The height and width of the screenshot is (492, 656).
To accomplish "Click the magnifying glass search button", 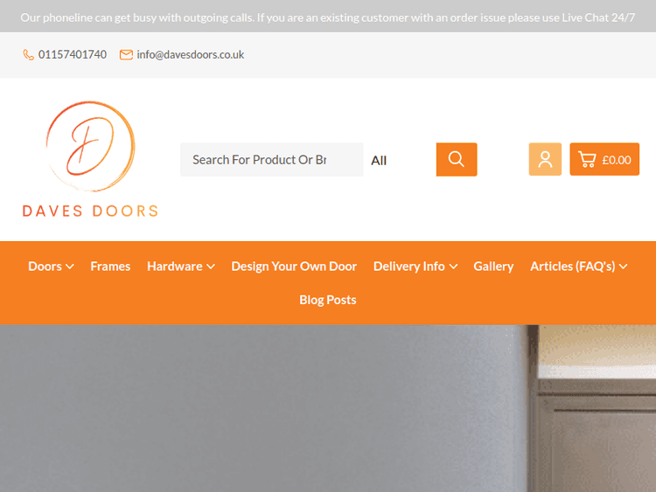I will [x=456, y=159].
